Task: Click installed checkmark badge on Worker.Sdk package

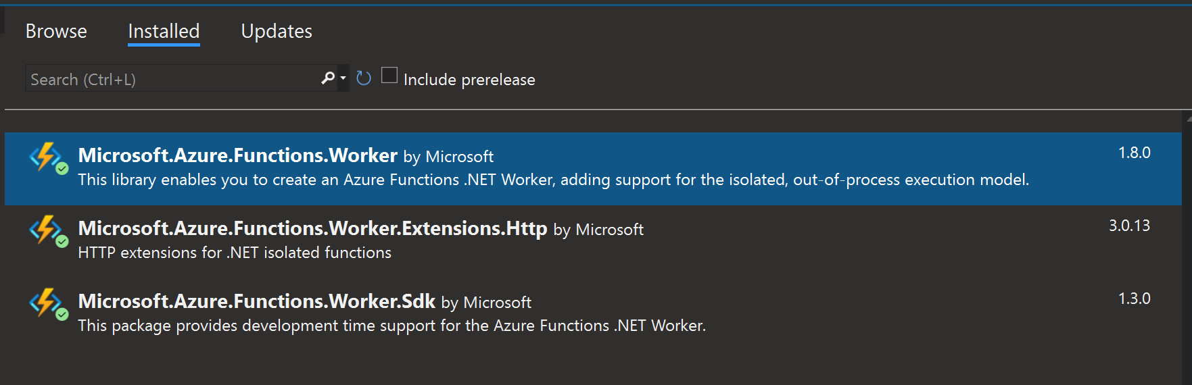Action: click(x=62, y=315)
